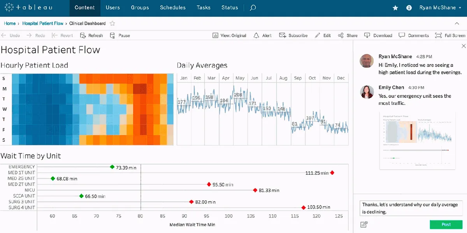
Task: Click the SURG 4 UNIT row label
Action: [x=22, y=208]
